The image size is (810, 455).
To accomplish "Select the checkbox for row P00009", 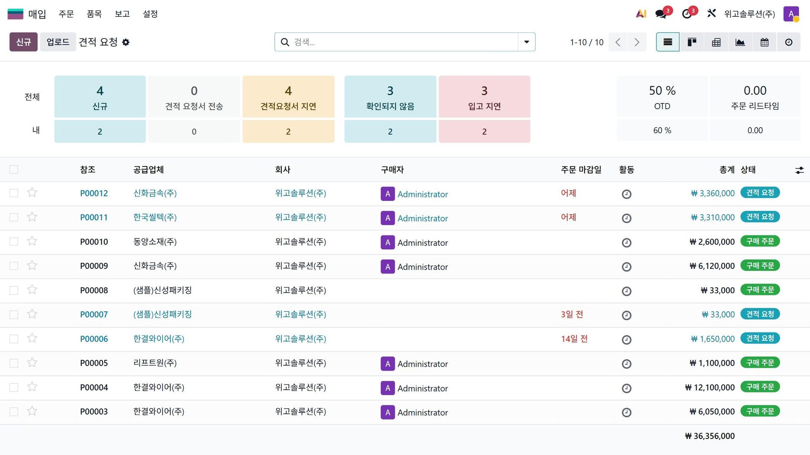I will click(x=14, y=266).
